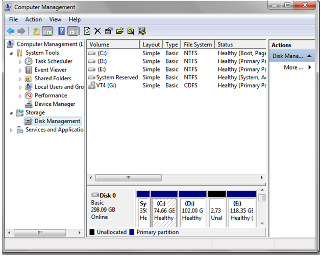321x258 pixels.
Task: Expand Services and Applications node
Action: point(11,130)
